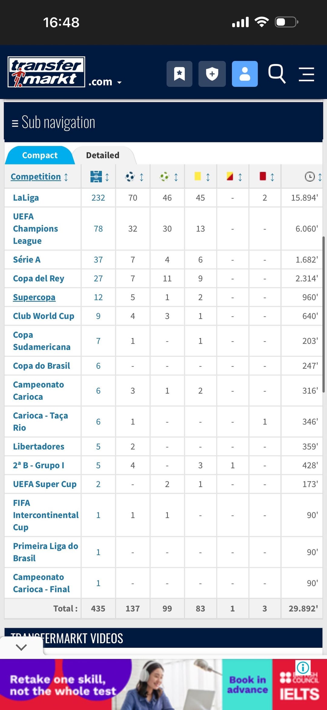
Task: Open the search magnifier
Action: (x=277, y=74)
